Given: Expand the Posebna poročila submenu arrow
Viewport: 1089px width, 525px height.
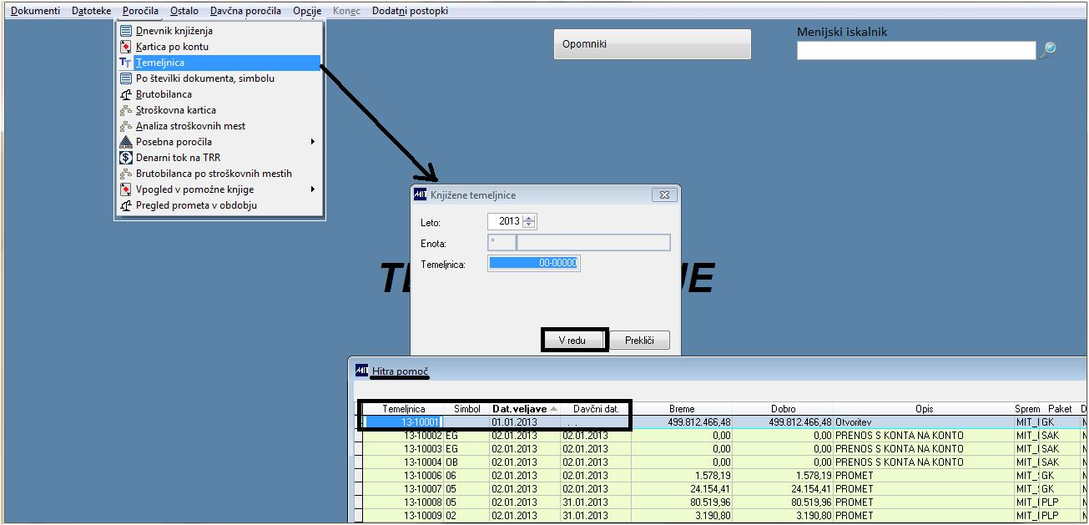Looking at the screenshot, I should [313, 142].
